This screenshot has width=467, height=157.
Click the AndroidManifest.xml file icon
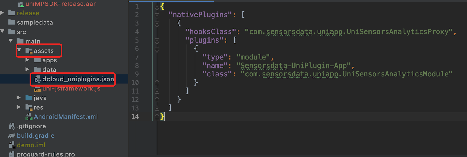click(x=29, y=117)
